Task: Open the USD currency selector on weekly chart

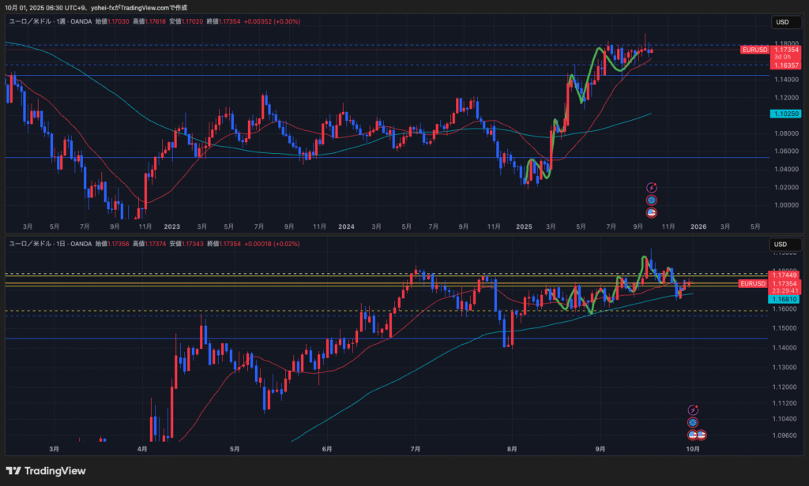Action: click(x=782, y=22)
